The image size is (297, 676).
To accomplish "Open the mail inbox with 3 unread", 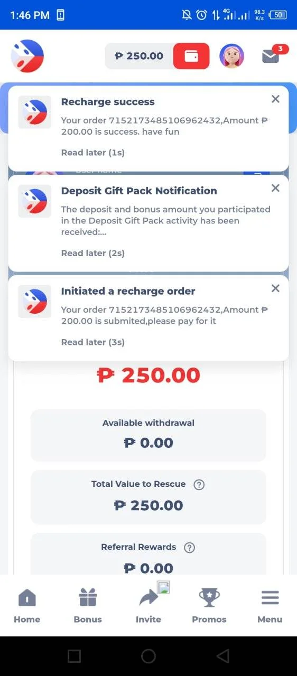I will tap(272, 55).
